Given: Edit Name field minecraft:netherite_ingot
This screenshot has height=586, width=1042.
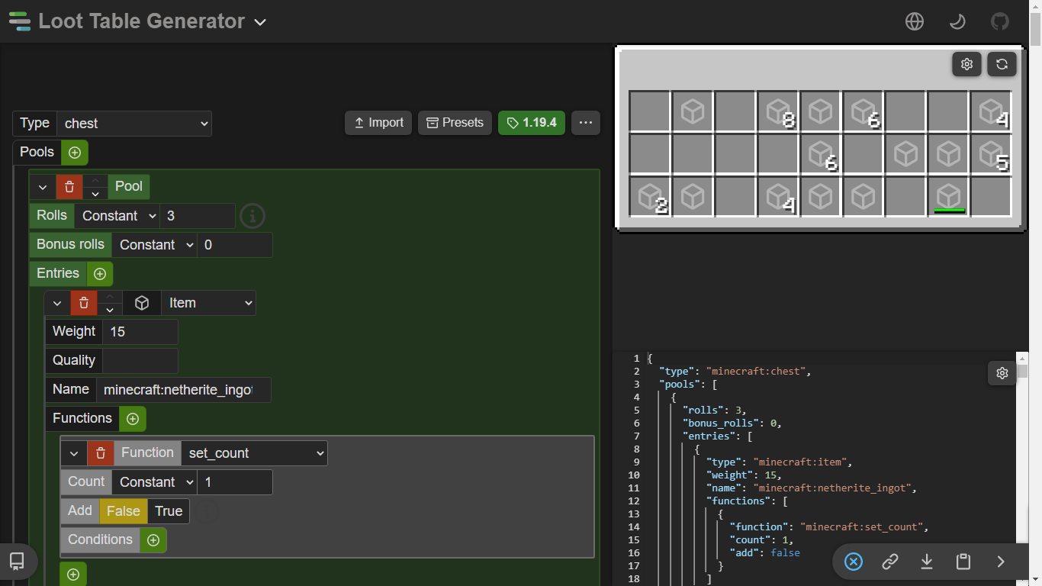Looking at the screenshot, I should 184,390.
